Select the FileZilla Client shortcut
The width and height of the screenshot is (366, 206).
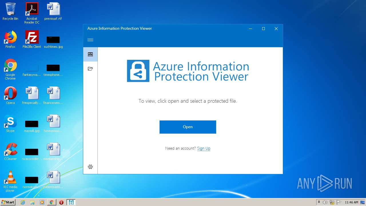point(32,40)
